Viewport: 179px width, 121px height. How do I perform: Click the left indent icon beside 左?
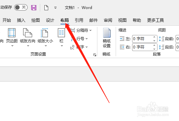tap(122, 39)
